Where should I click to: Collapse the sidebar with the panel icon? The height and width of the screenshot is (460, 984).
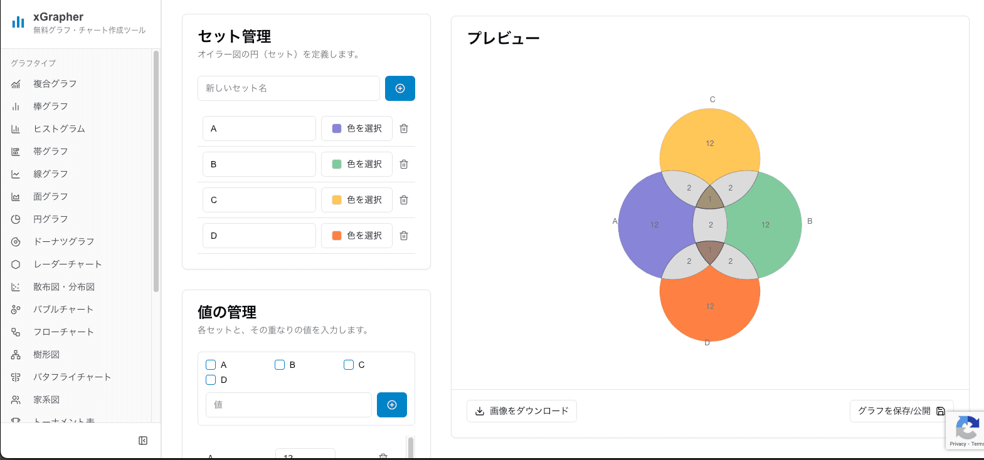tap(143, 441)
